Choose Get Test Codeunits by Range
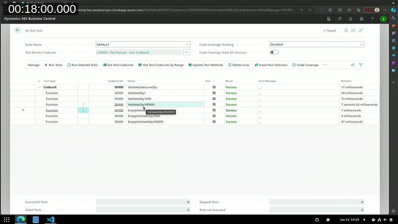This screenshot has height=224, width=398. 161,65
